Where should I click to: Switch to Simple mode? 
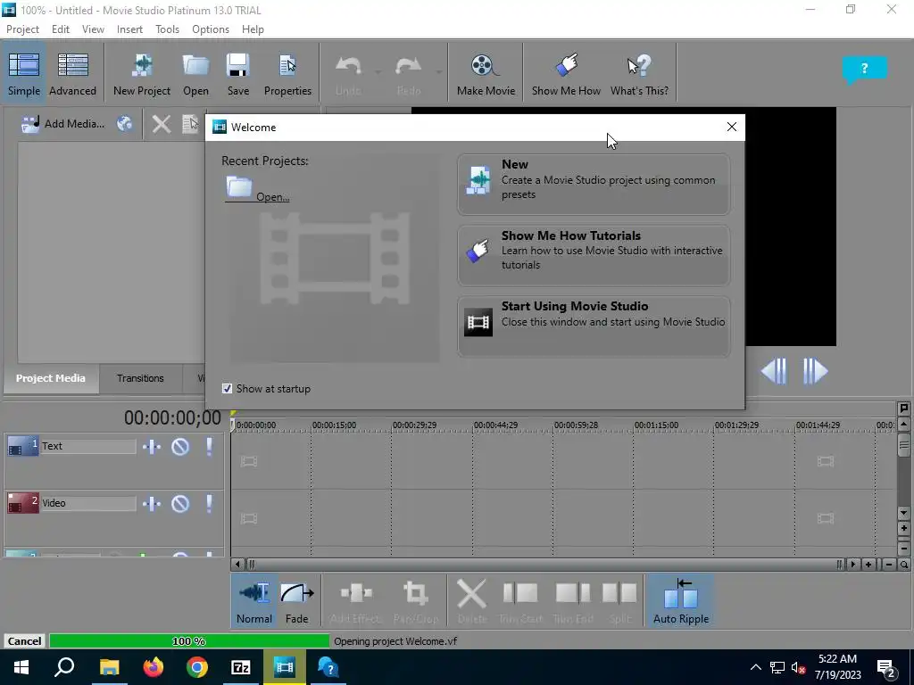pyautogui.click(x=24, y=74)
